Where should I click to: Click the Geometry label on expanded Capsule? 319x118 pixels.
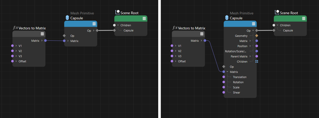pyautogui.click(x=241, y=36)
